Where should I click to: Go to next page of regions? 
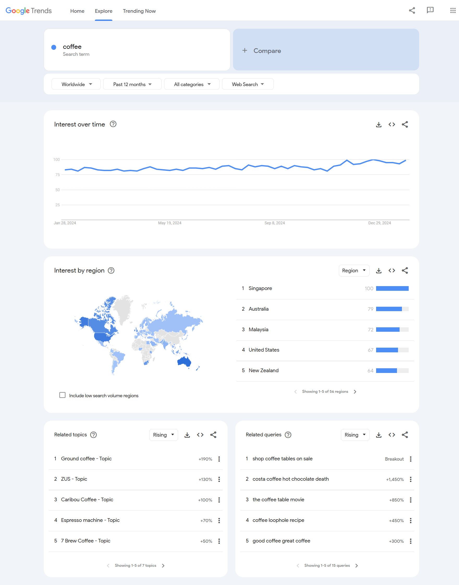click(x=355, y=392)
